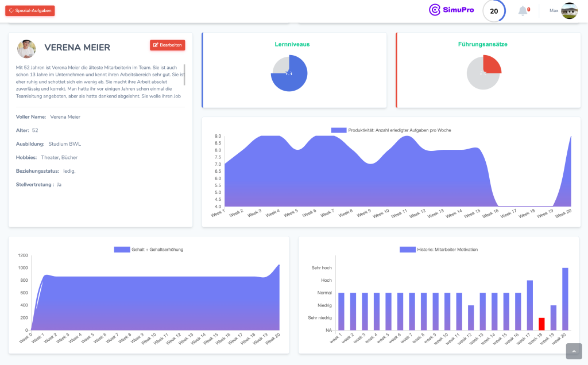
Task: Click the SimuPro logo
Action: (x=451, y=10)
